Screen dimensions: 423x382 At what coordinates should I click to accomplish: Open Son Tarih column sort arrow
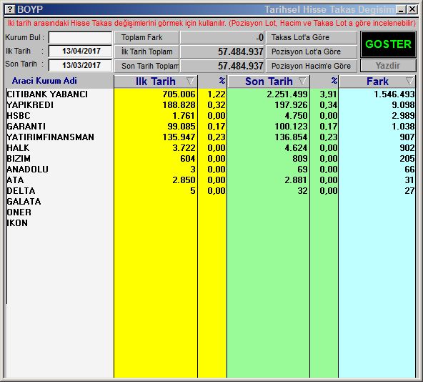point(302,81)
